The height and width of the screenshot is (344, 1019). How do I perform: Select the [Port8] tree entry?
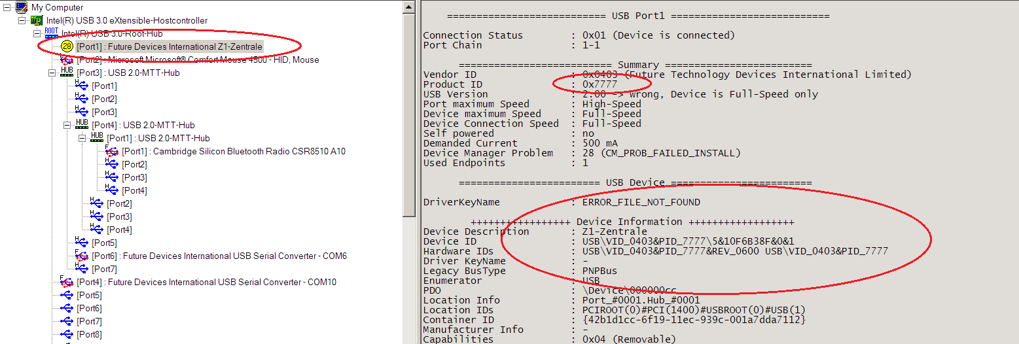[90, 334]
